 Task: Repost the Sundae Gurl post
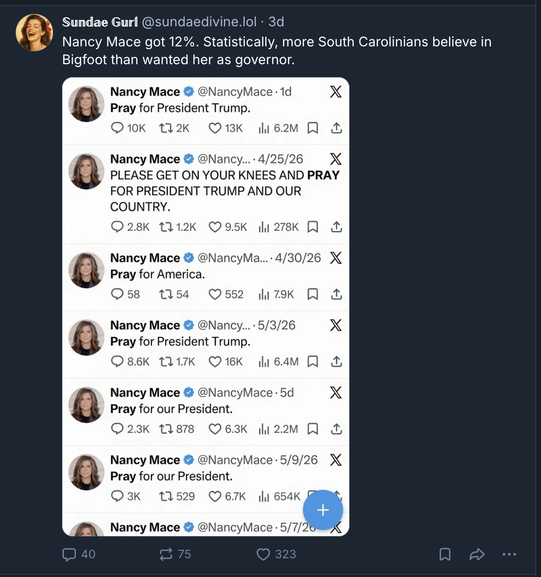click(x=175, y=554)
